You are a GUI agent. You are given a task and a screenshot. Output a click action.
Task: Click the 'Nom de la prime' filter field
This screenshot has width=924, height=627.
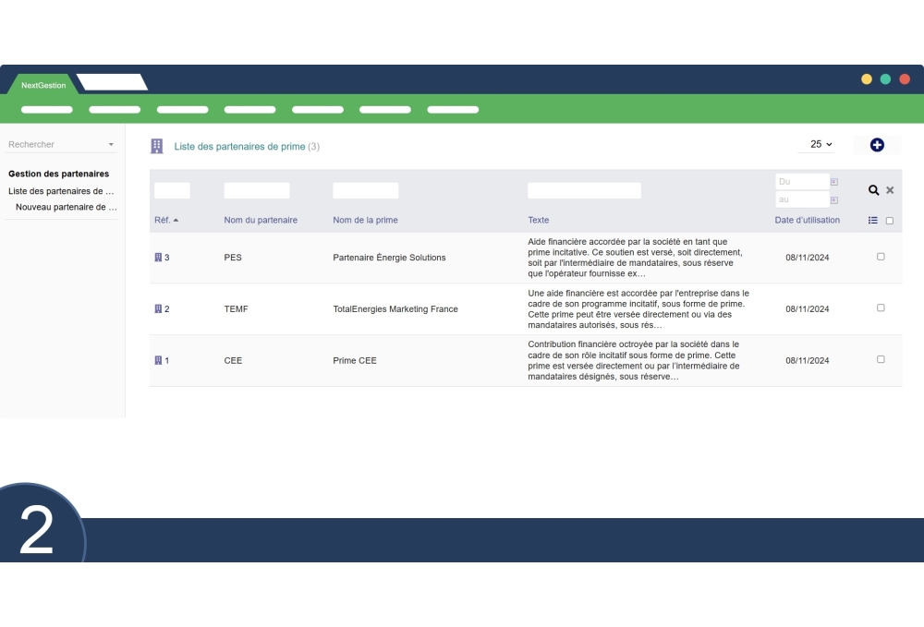(x=365, y=190)
